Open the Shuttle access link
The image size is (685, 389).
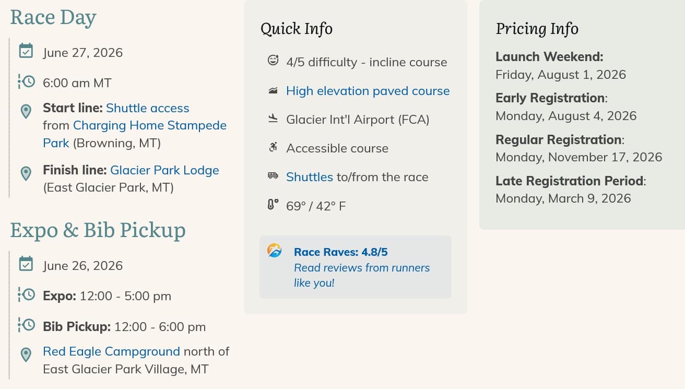pyautogui.click(x=147, y=108)
